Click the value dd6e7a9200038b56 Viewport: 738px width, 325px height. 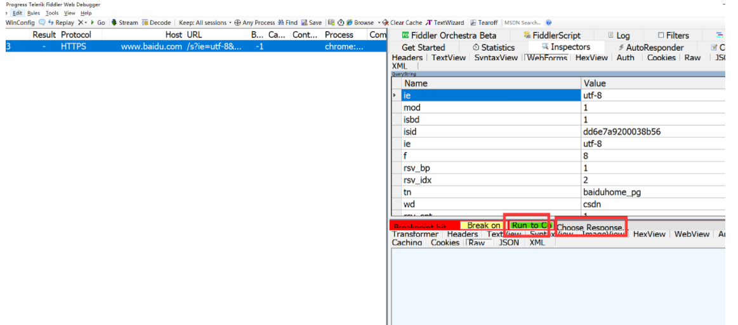[622, 132]
